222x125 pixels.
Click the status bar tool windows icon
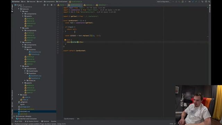[12, 124]
